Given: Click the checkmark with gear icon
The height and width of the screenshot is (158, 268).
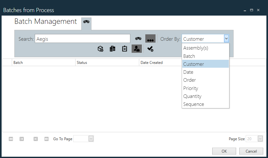Looking at the screenshot, I should tap(150, 49).
